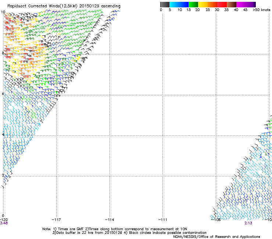The width and height of the screenshot is (272, 239).
Task: Click the yellow 20–25 knots legend swatch
Action: [x=203, y=4]
